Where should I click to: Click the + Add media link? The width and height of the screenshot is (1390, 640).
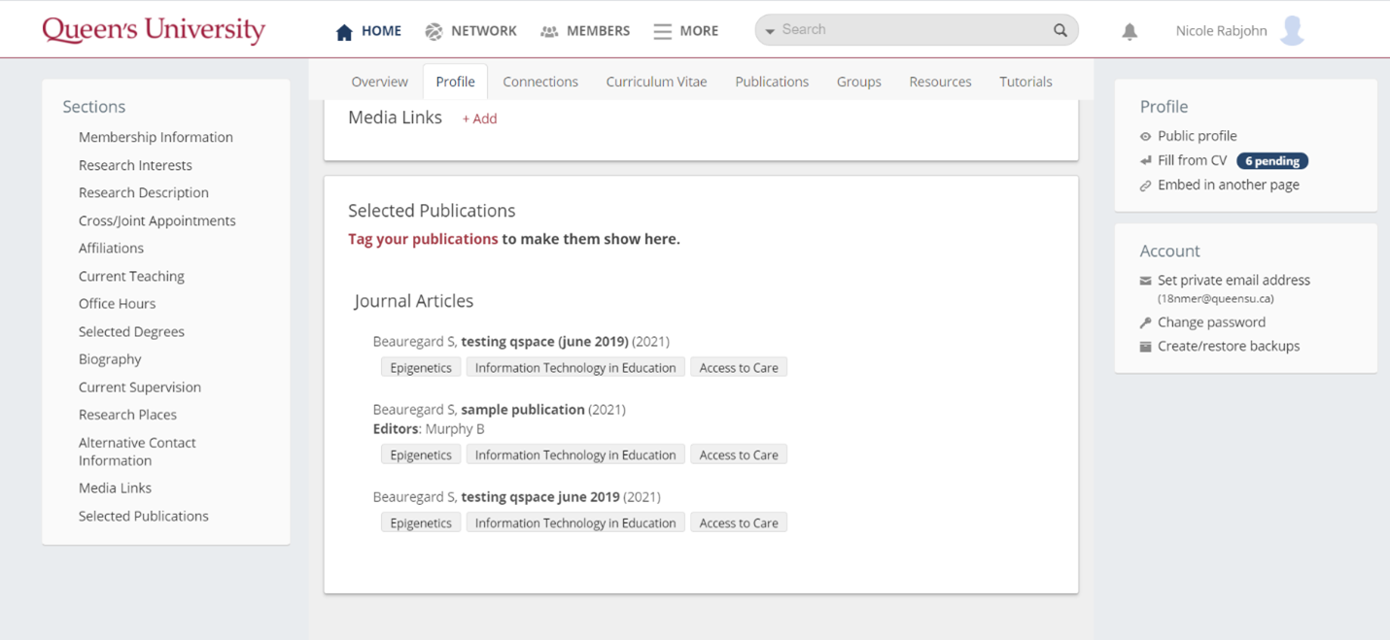point(479,118)
